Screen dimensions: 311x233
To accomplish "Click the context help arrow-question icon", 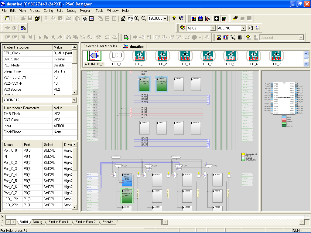I will [x=181, y=19].
